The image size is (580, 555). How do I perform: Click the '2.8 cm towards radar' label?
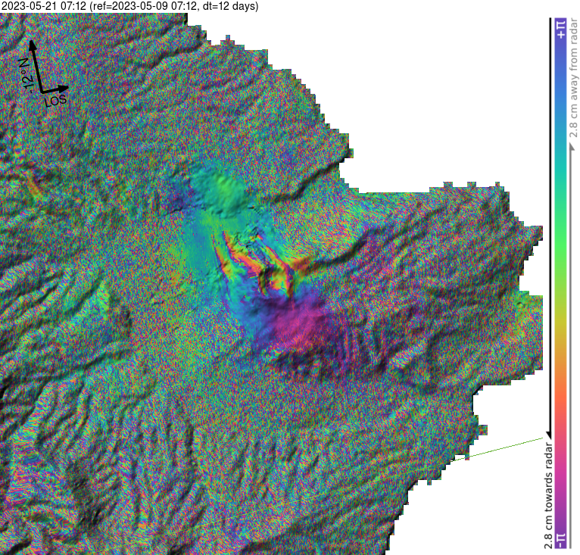(548, 496)
